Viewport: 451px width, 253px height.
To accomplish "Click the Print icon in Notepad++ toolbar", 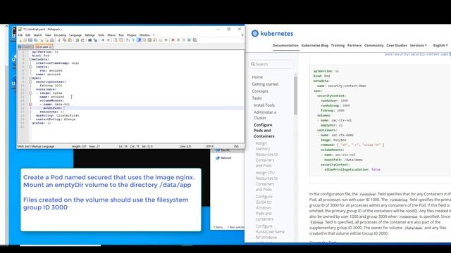I will (x=51, y=40).
